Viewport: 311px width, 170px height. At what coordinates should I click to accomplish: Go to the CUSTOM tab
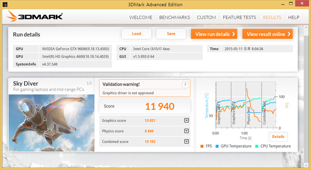coord(206,17)
